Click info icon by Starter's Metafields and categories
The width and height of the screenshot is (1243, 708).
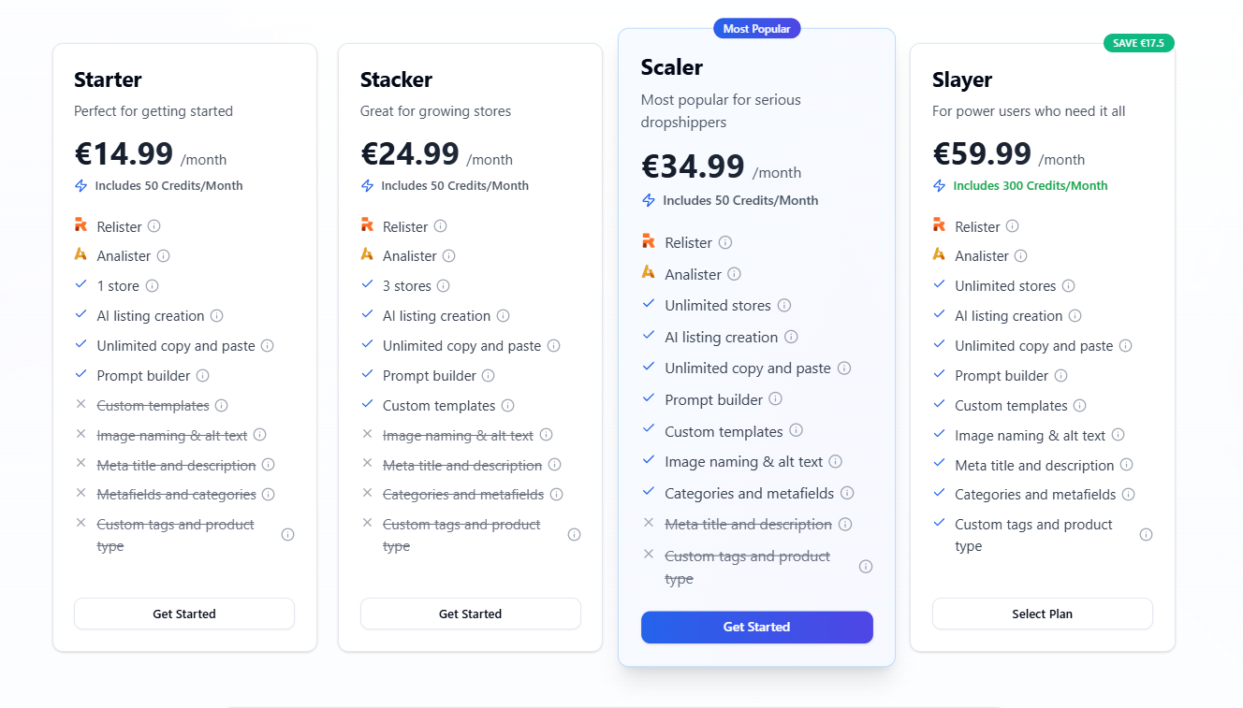click(x=269, y=495)
